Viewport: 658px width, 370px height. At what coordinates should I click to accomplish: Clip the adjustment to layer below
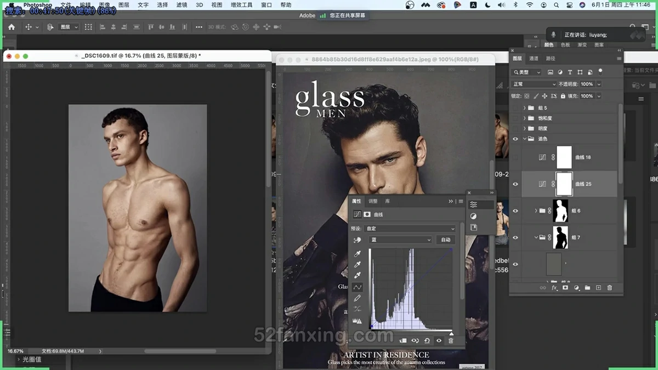tap(403, 340)
